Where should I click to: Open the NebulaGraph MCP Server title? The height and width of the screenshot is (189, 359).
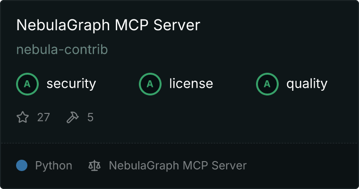tap(108, 25)
